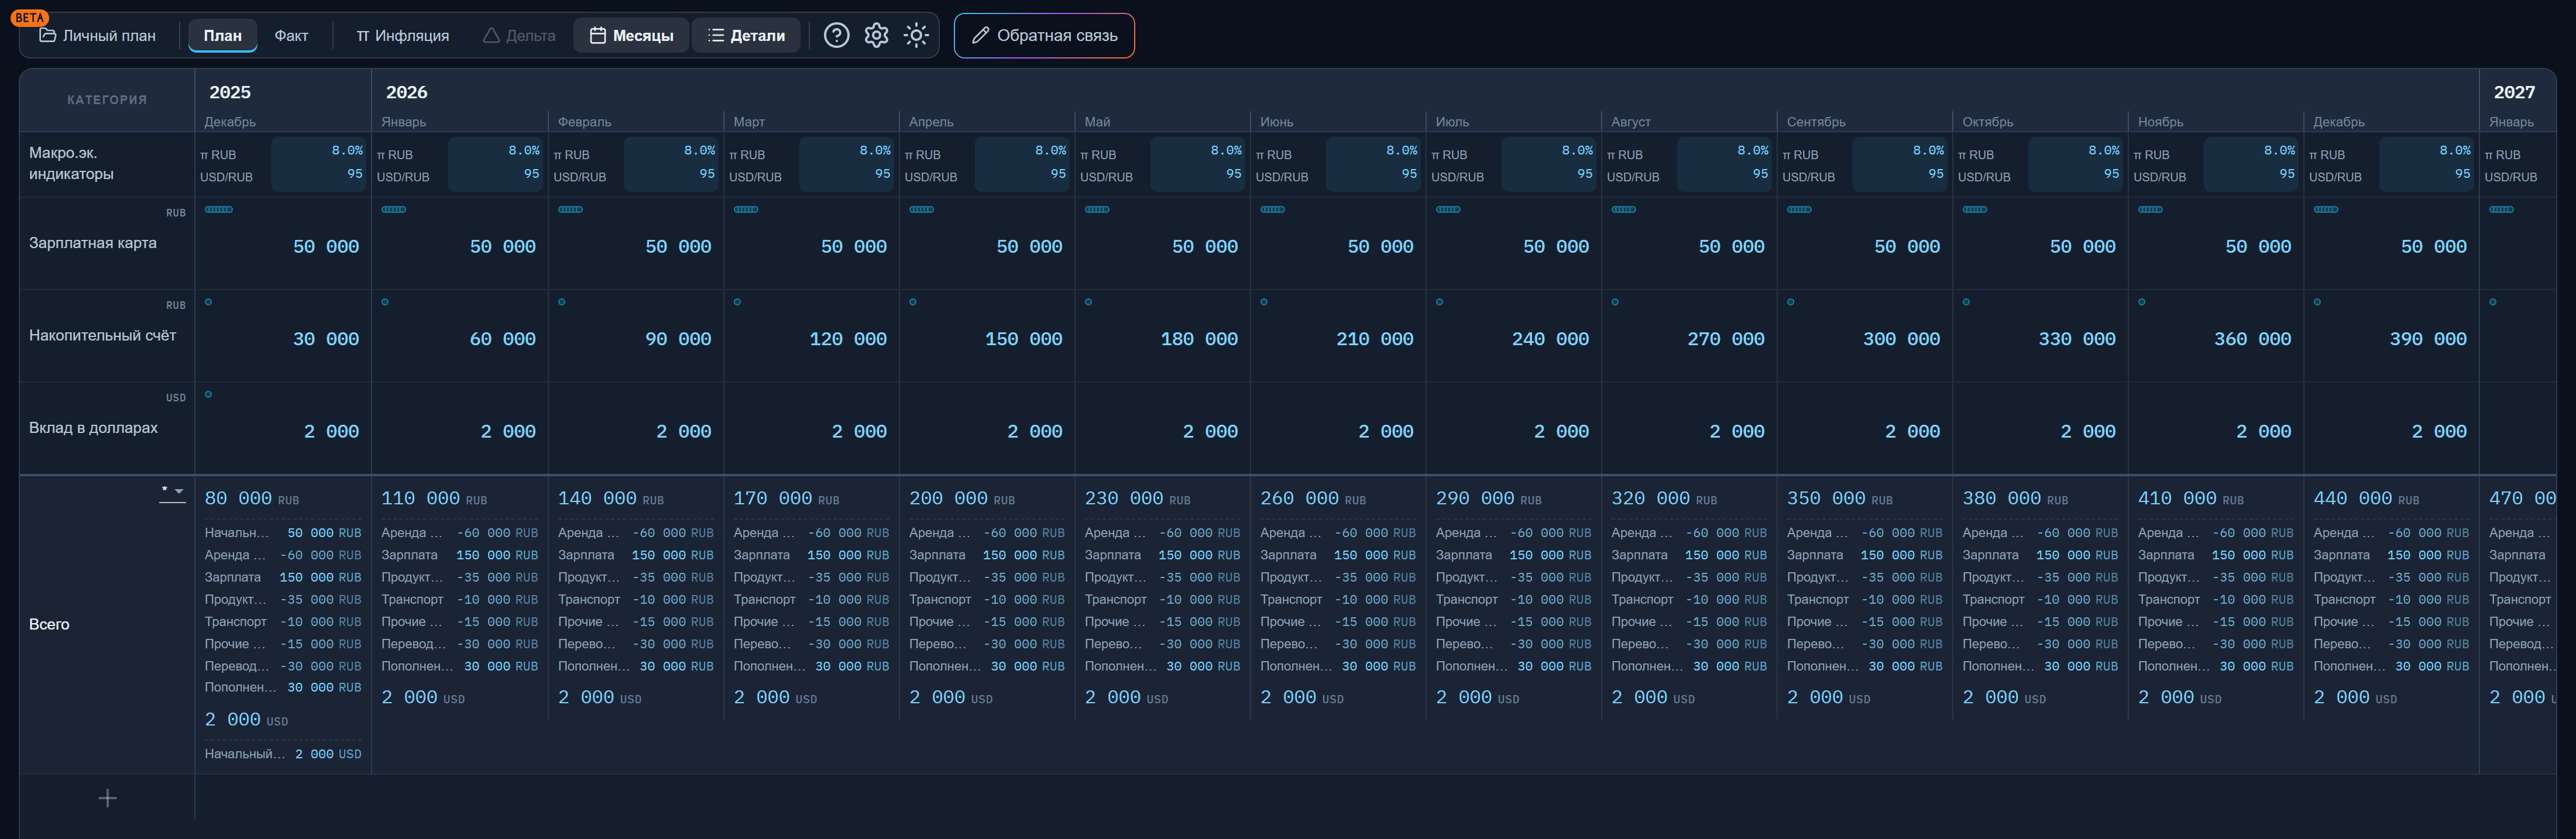The image size is (2576, 839).
Task: Click the circle marker in Февраль Накопительный счёт
Action: coord(561,301)
